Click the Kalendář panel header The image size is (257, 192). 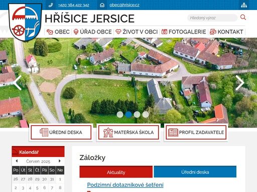38,151
